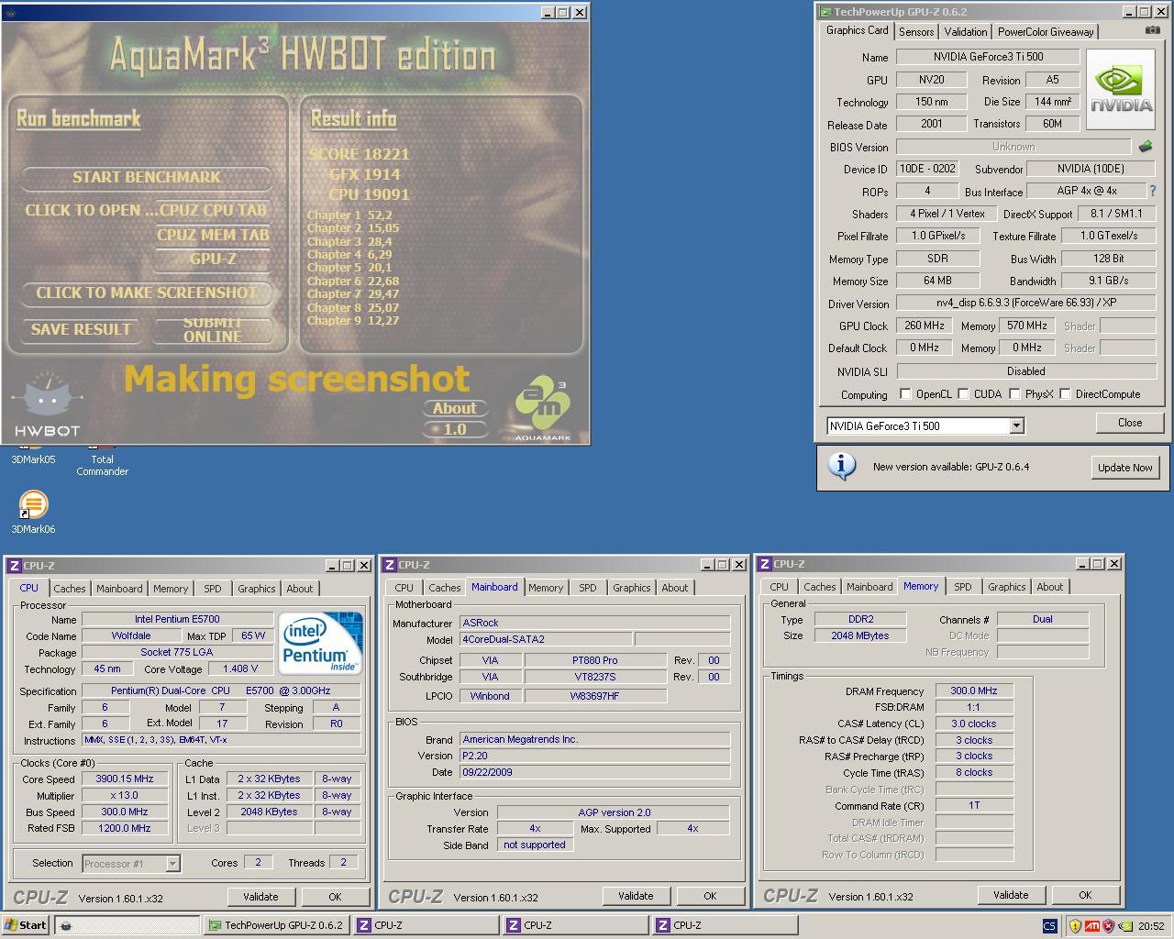Click Close button in GPU-Z
Screen dimensions: 1174x939
(1130, 423)
